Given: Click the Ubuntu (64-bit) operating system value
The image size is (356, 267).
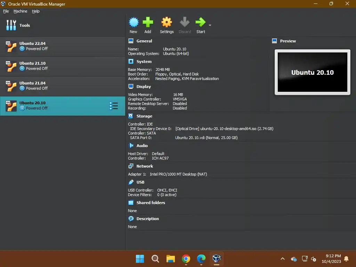Looking at the screenshot, I should [x=176, y=54].
